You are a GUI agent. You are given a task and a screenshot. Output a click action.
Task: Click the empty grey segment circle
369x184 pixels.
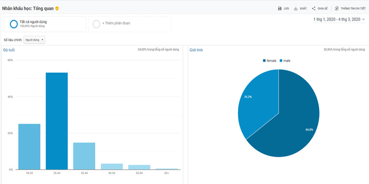[x=96, y=24]
